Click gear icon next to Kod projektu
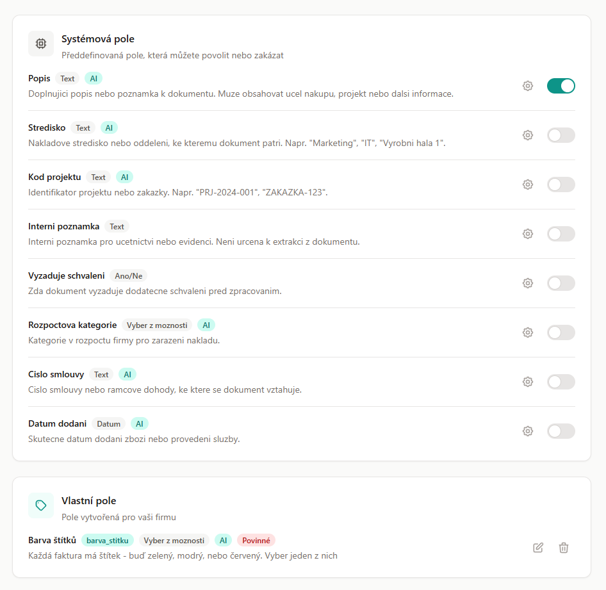Viewport: 606px width, 590px height. 528,184
